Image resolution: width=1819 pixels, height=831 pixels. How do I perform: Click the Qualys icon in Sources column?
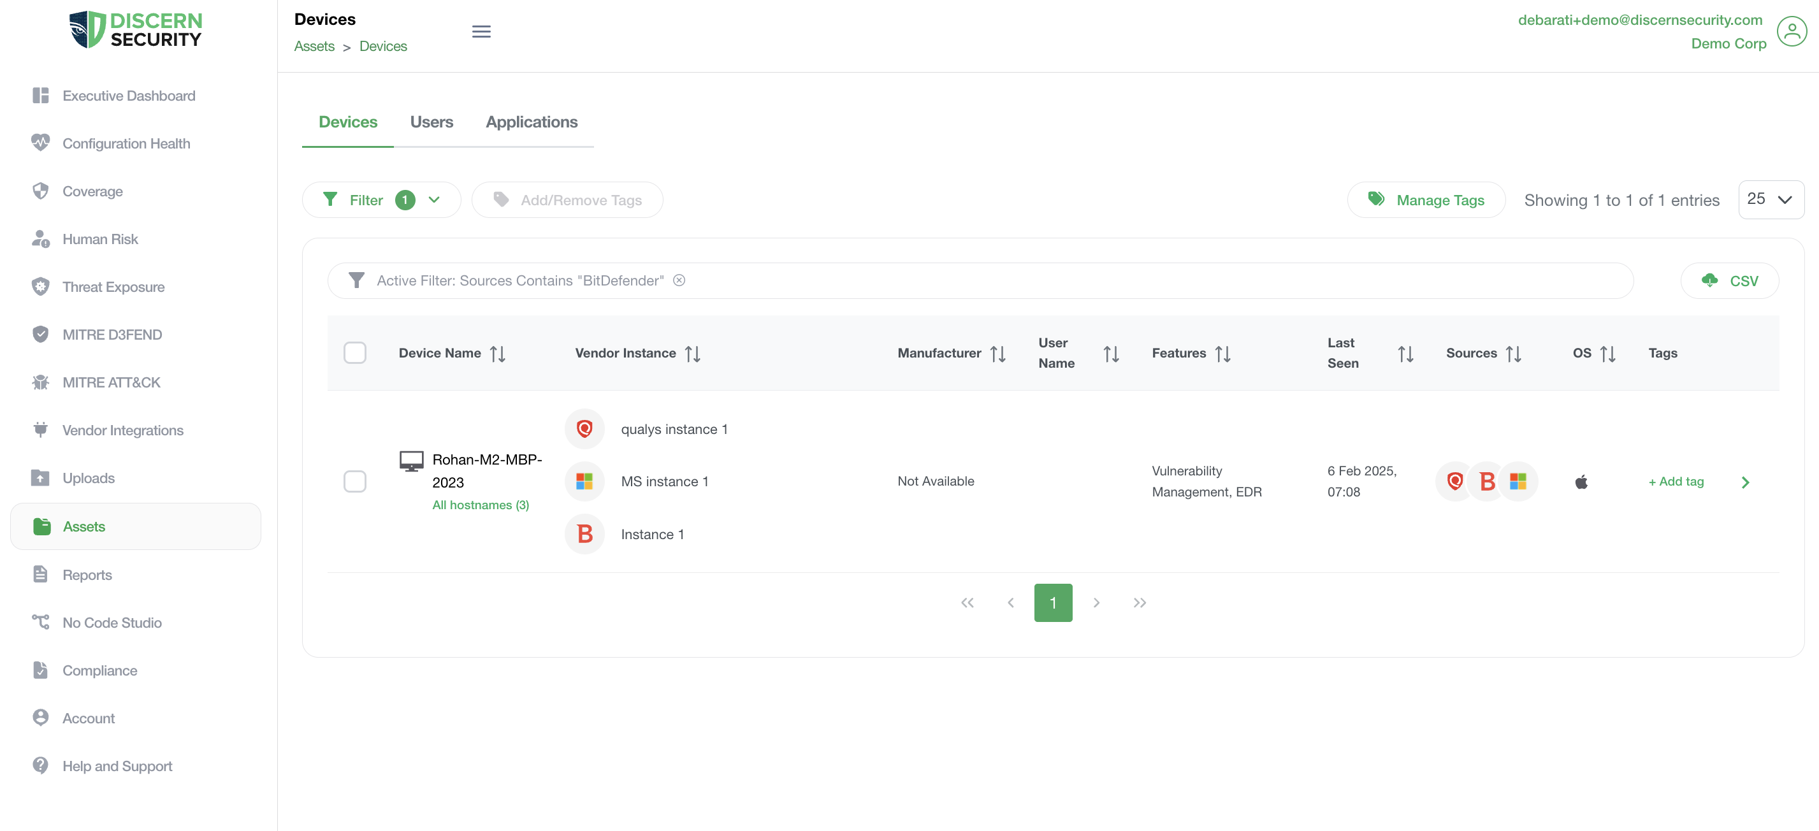[x=1454, y=482]
